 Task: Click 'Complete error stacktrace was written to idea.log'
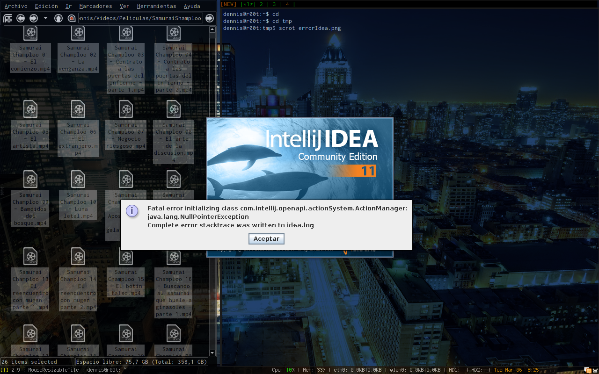(x=231, y=225)
